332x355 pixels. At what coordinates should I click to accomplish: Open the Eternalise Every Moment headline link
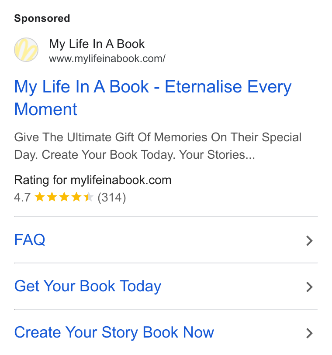click(x=152, y=98)
